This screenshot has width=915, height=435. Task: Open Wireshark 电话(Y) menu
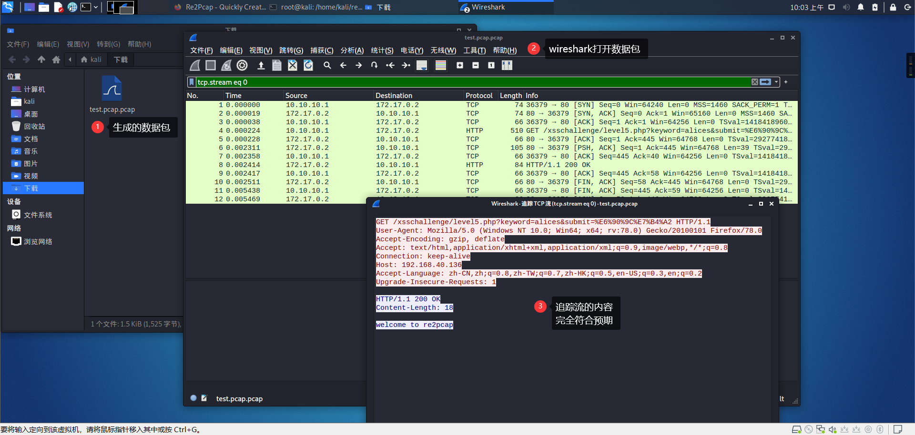(412, 50)
